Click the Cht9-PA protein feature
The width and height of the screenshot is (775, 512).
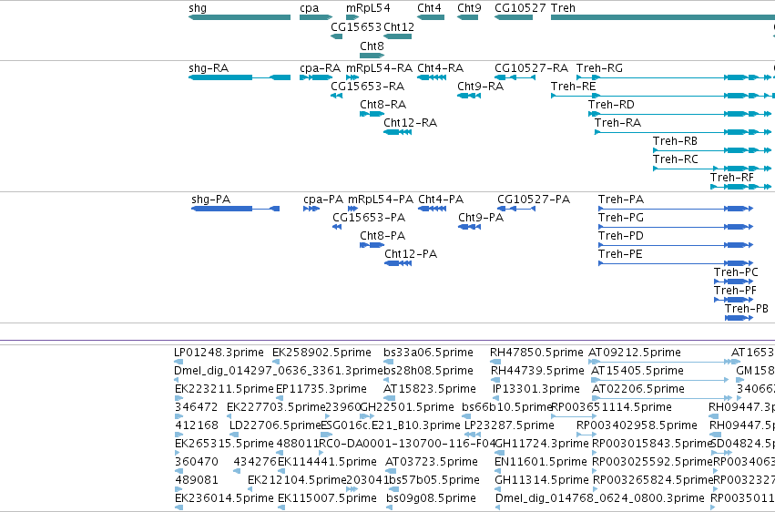470,227
